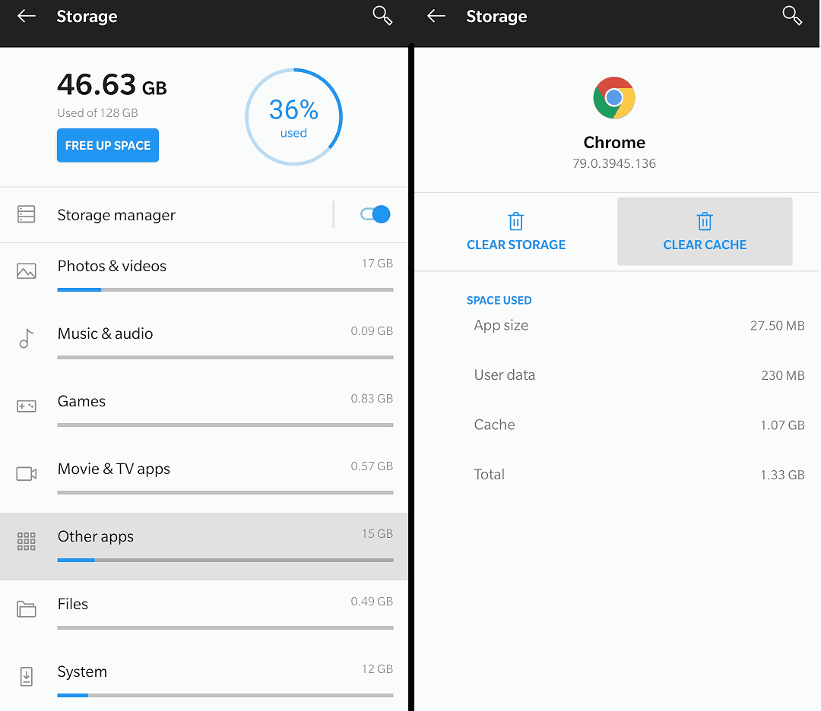Click the Movie & TV apps camera icon
The width and height of the screenshot is (821, 711).
[27, 473]
